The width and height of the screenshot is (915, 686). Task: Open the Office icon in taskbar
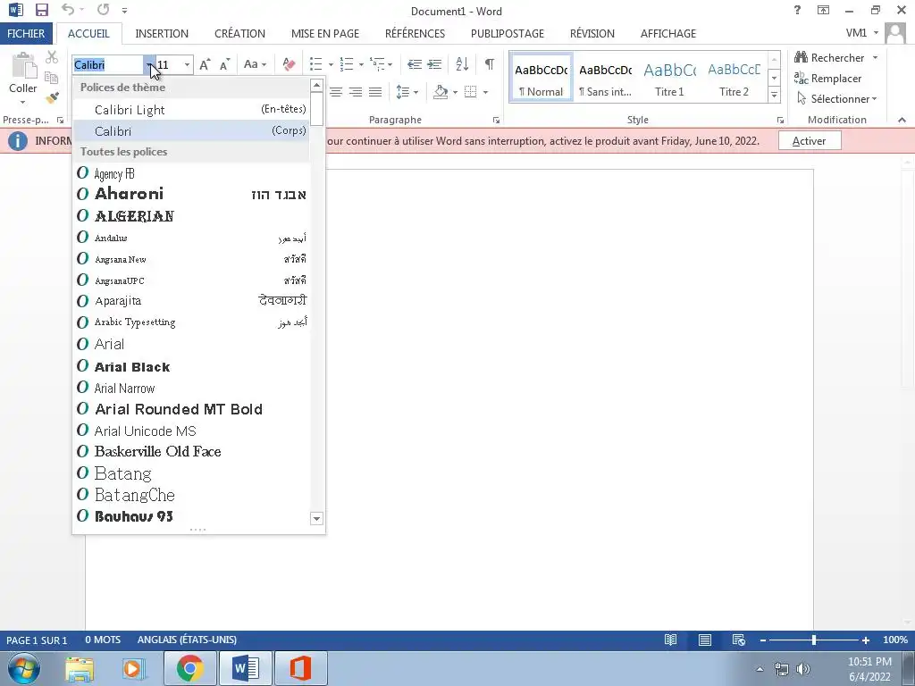click(300, 668)
